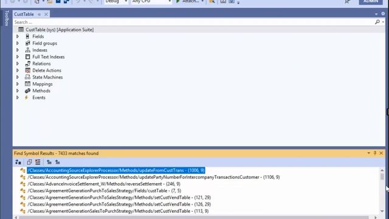The image size is (389, 219).
Task: Close the CustTable document tab
Action: 46,15
